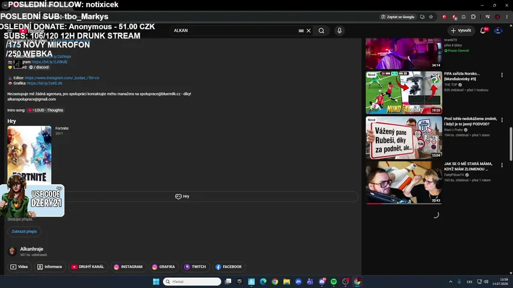Viewport: 513px width, 288px height.
Task: Click the Zobrazit přepis button
Action: (24, 232)
